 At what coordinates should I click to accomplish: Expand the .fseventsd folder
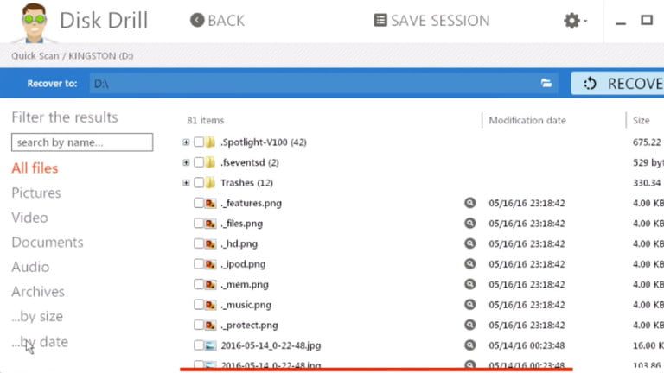[x=186, y=162]
